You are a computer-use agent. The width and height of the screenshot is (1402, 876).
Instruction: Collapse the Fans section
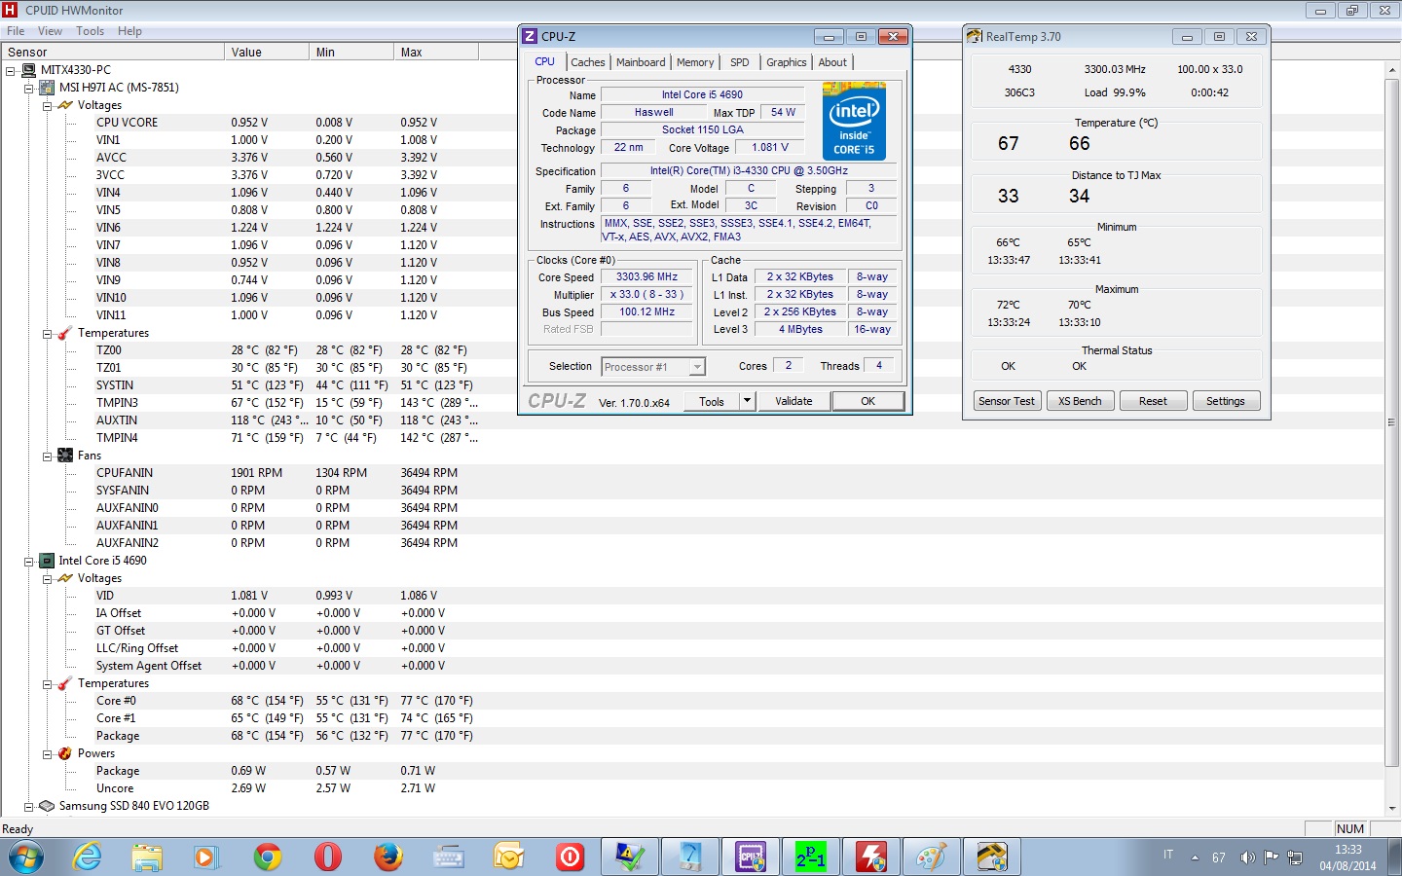(47, 456)
